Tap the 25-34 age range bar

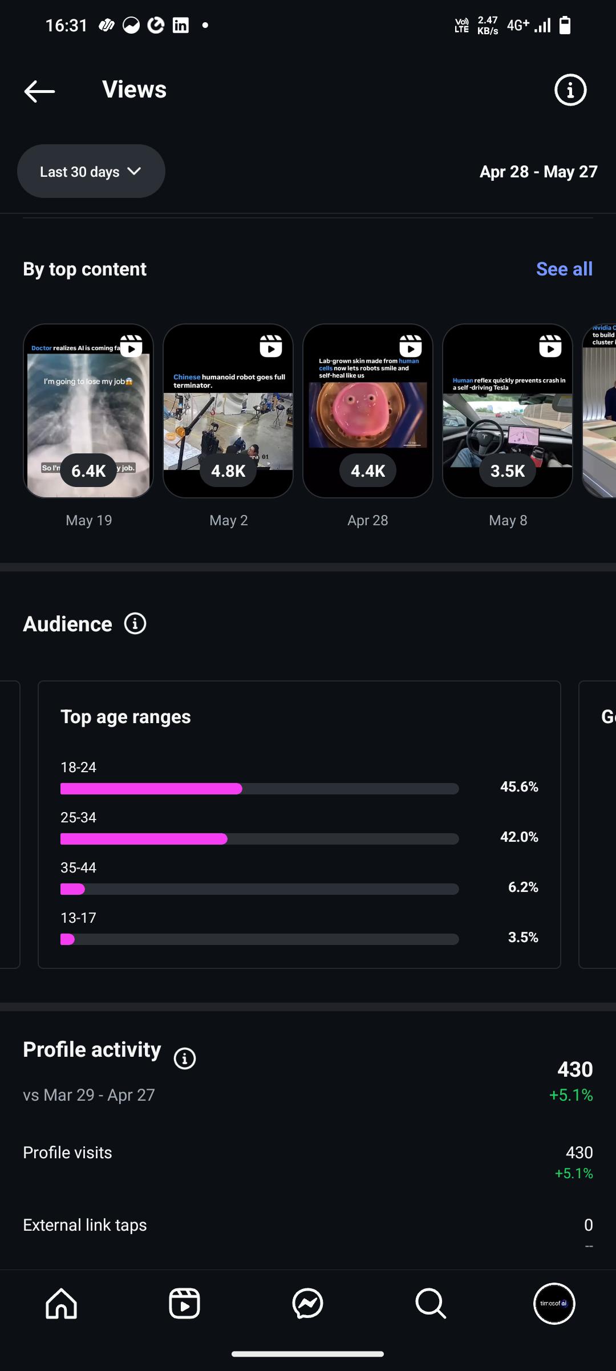260,839
